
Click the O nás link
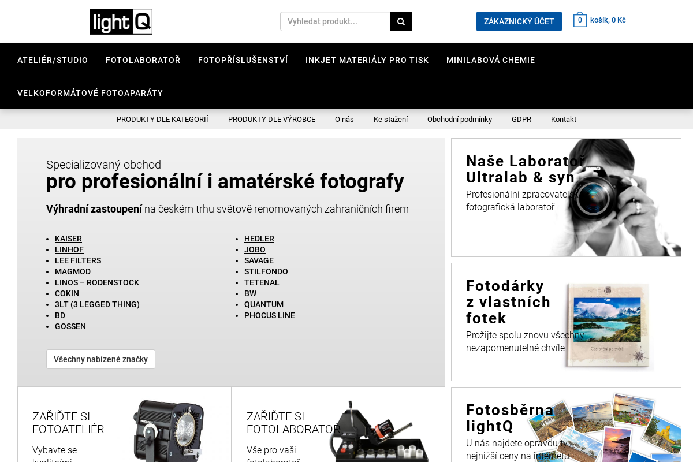(x=344, y=119)
